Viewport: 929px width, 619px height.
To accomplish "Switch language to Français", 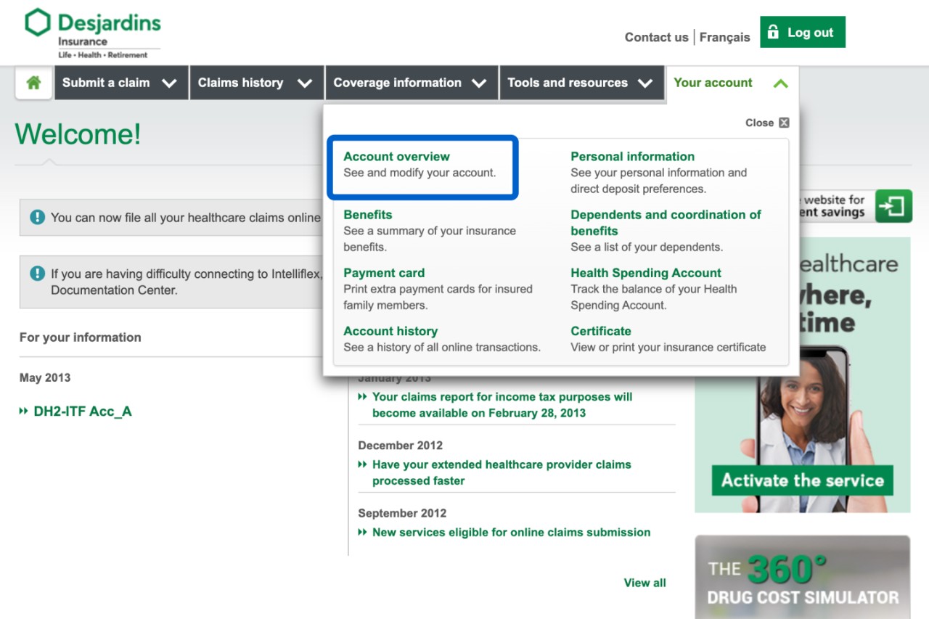I will pyautogui.click(x=724, y=38).
